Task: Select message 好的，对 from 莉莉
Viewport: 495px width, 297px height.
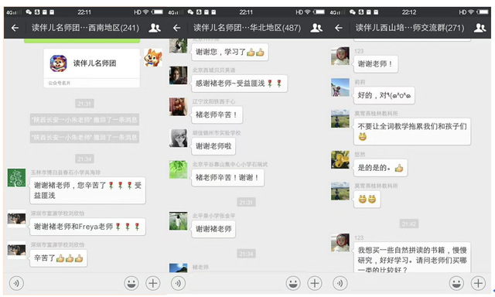Action: [384, 95]
